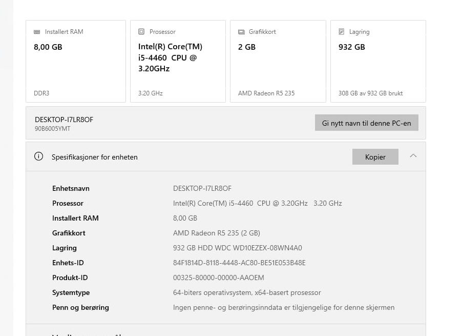Click Gi nytt navn til denne PC-en
The height and width of the screenshot is (336, 462).
click(367, 123)
